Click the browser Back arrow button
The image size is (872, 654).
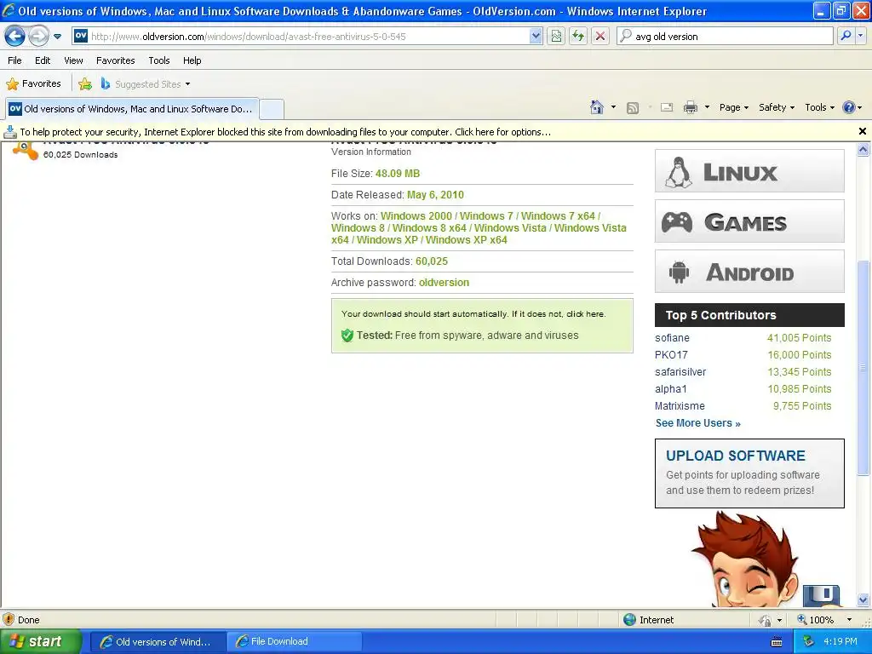[x=15, y=36]
